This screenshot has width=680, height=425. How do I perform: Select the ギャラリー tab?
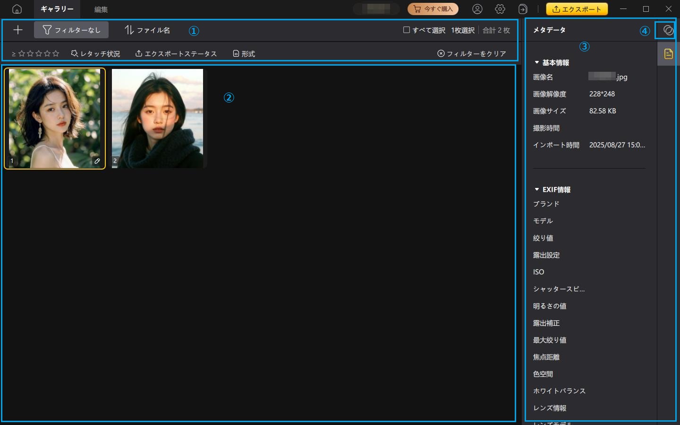coord(57,9)
